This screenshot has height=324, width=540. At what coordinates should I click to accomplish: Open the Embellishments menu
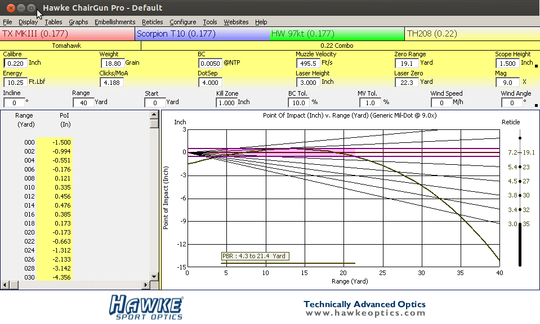tap(115, 22)
